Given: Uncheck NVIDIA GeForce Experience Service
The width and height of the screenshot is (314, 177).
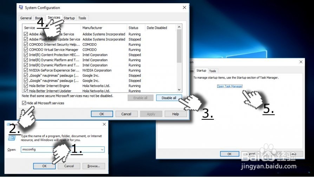Looking at the screenshot, I should click(26, 70).
